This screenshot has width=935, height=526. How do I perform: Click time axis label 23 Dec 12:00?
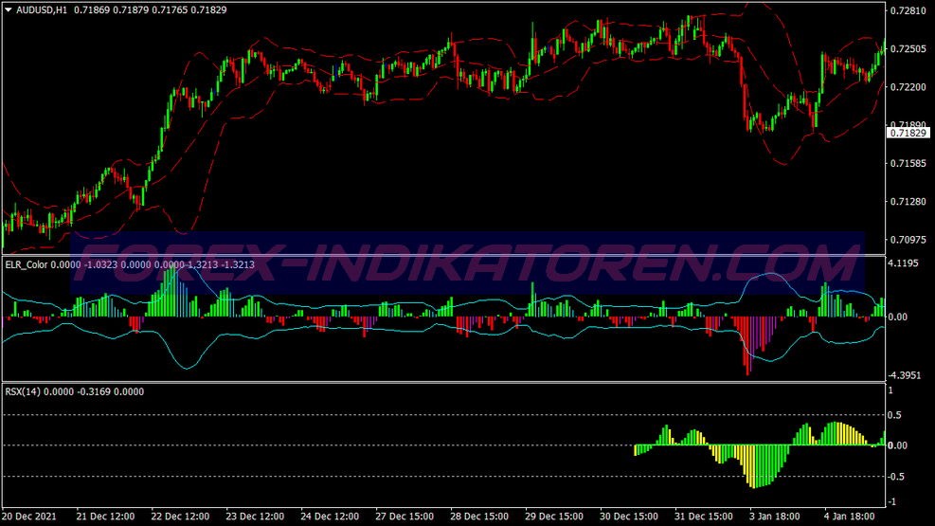[x=255, y=517]
